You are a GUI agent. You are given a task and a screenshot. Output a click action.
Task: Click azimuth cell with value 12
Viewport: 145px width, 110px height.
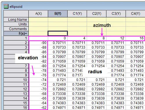[x=116, y=38]
